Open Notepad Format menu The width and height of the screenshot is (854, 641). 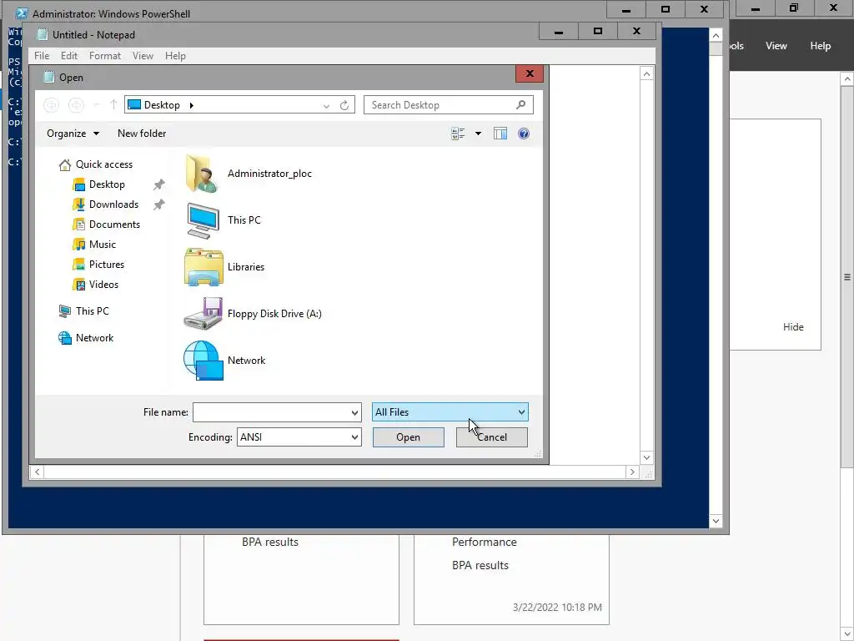[x=104, y=56]
